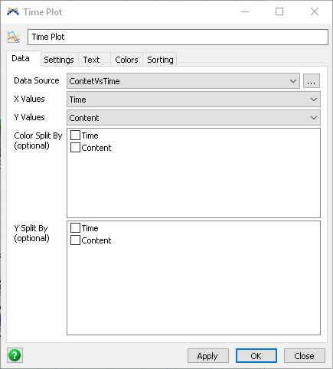
Task: Close window using title bar X
Action: coord(315,11)
